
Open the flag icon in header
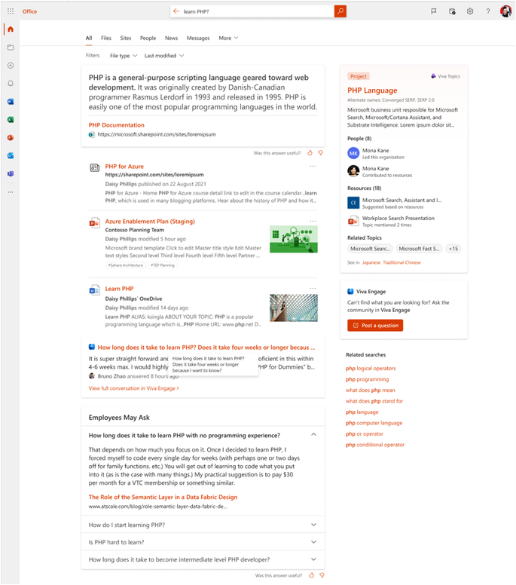click(x=434, y=11)
